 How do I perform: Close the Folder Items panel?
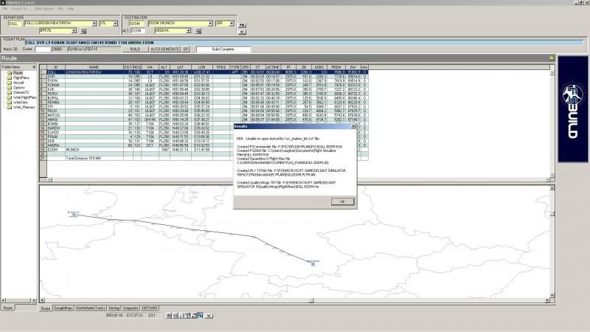tap(34, 67)
